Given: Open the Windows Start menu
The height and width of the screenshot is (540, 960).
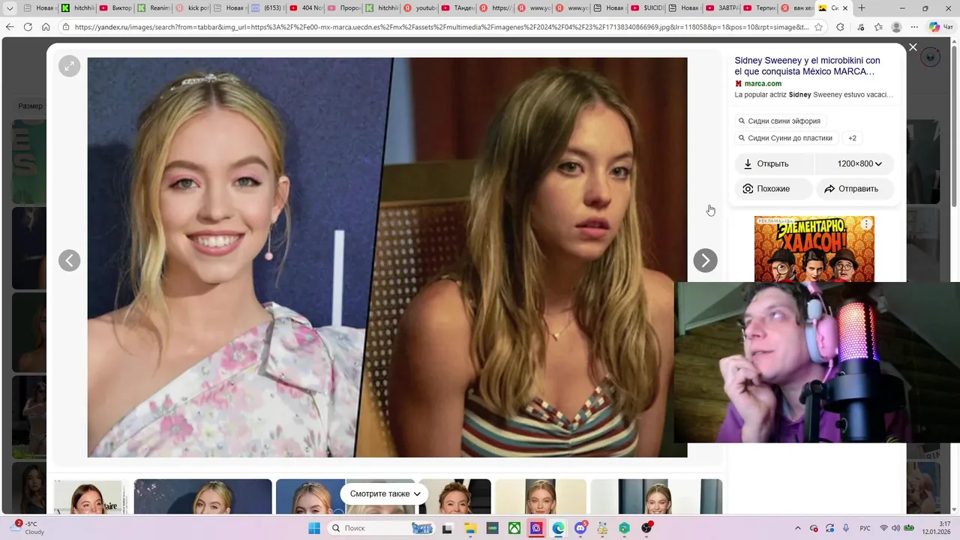Looking at the screenshot, I should (314, 528).
